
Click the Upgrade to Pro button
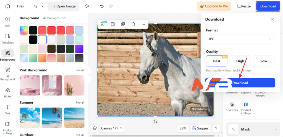(214, 6)
